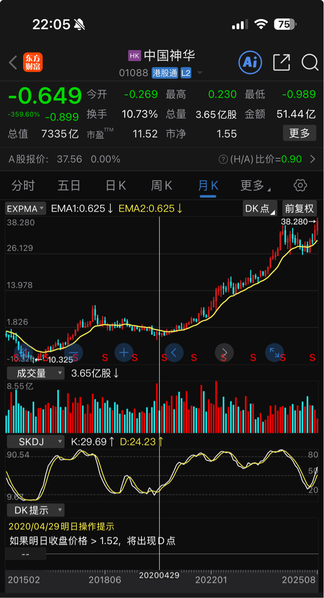The width and height of the screenshot is (324, 598).
Task: Tap the 38.280 high price marker
Action: tap(298, 221)
